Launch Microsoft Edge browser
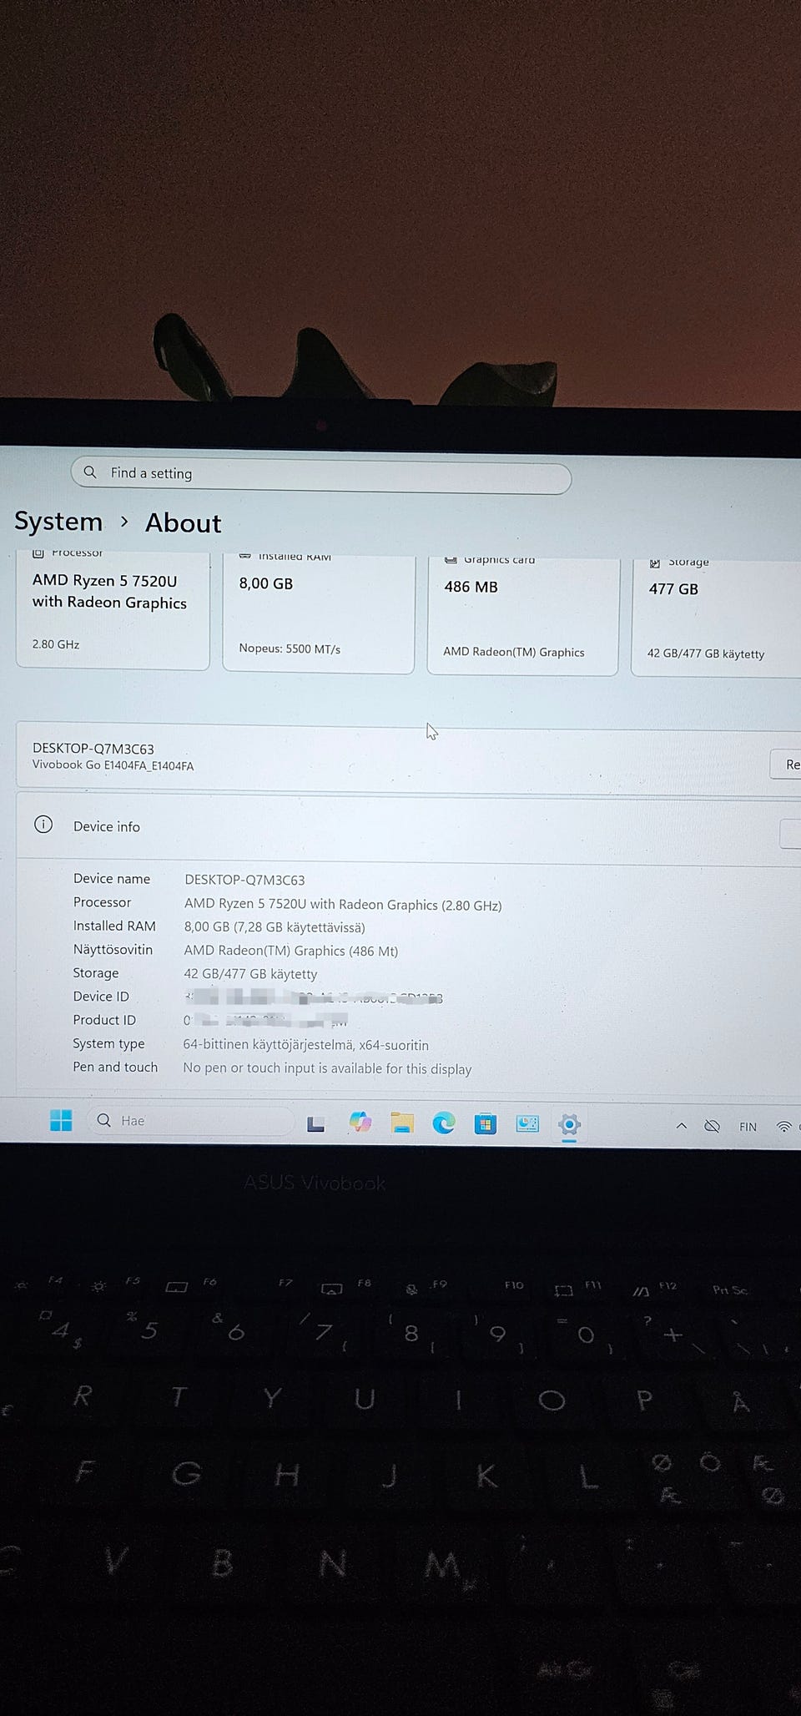This screenshot has height=1716, width=801. tap(444, 1123)
